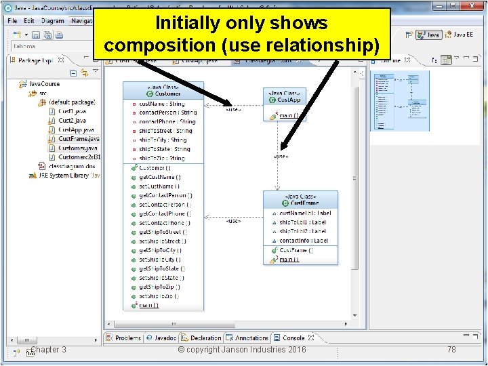Click the Save All toolbar icon

[48, 35]
